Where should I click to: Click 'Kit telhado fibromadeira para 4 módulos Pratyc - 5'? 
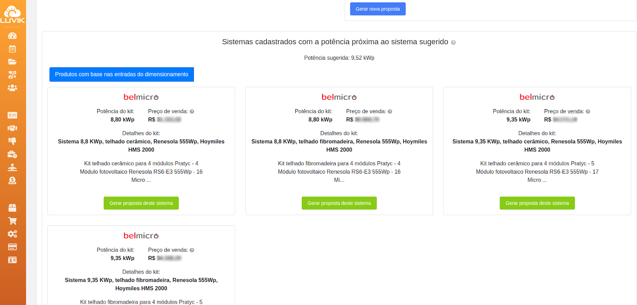[141, 302]
